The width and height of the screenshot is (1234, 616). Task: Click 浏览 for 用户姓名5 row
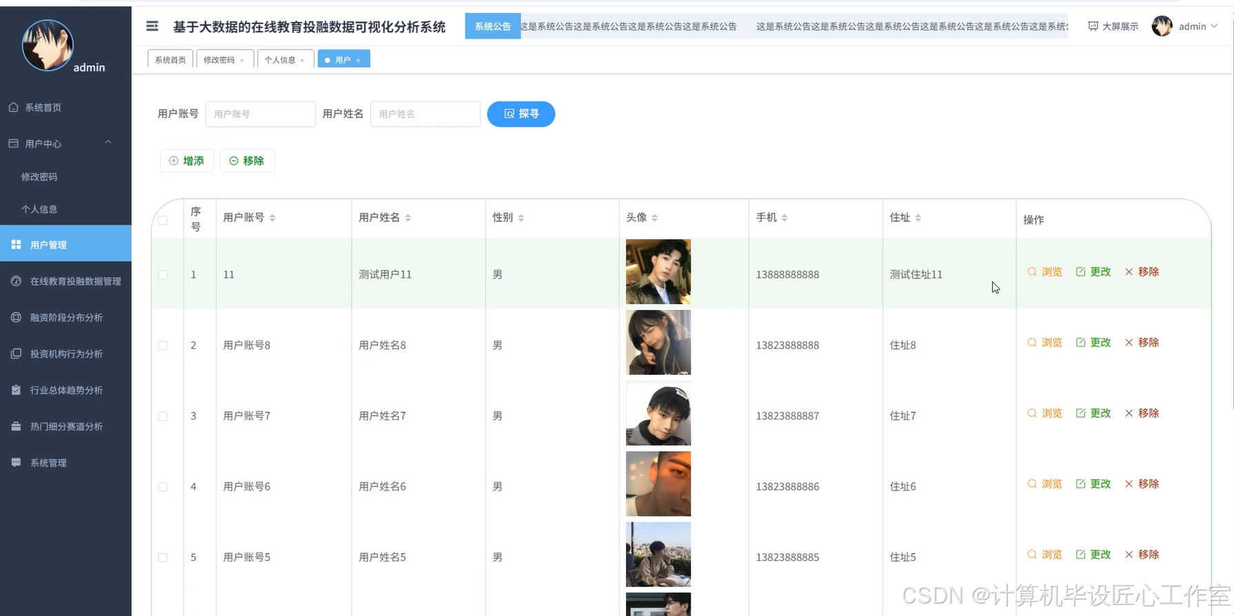tap(1044, 555)
